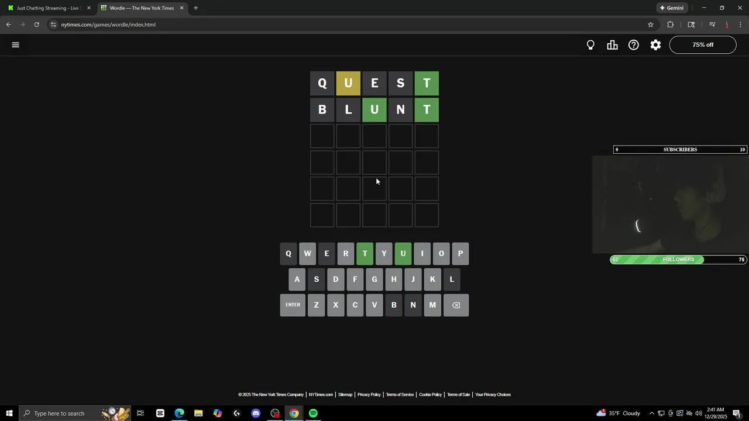749x421 pixels.
Task: Tap the W key on the Wordle keyboard
Action: tap(307, 254)
